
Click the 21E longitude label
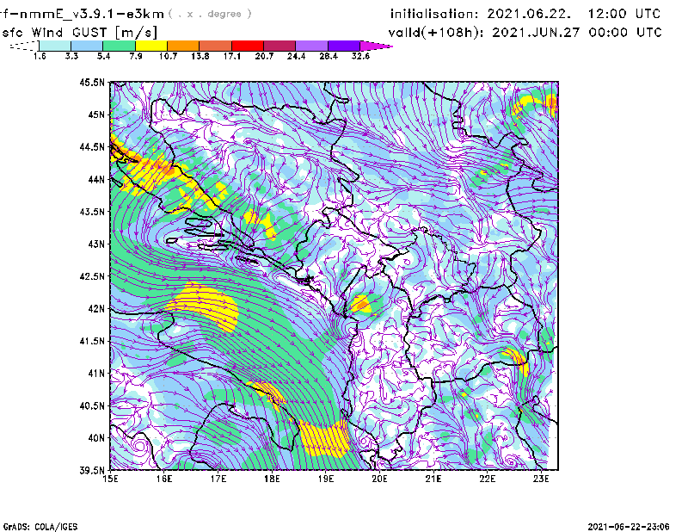433,479
